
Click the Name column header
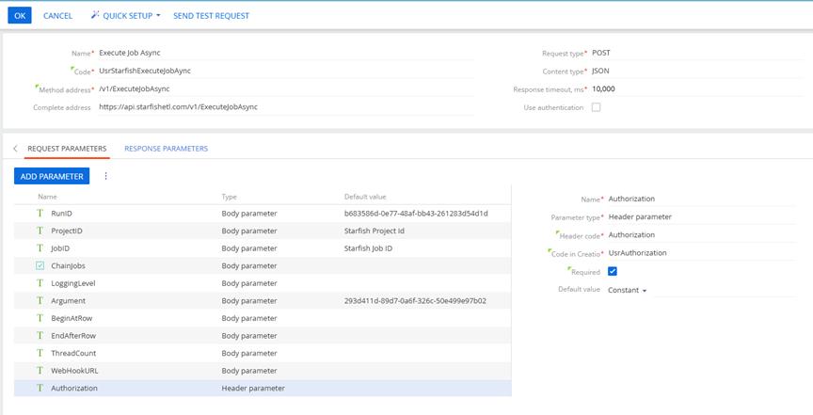tap(47, 197)
